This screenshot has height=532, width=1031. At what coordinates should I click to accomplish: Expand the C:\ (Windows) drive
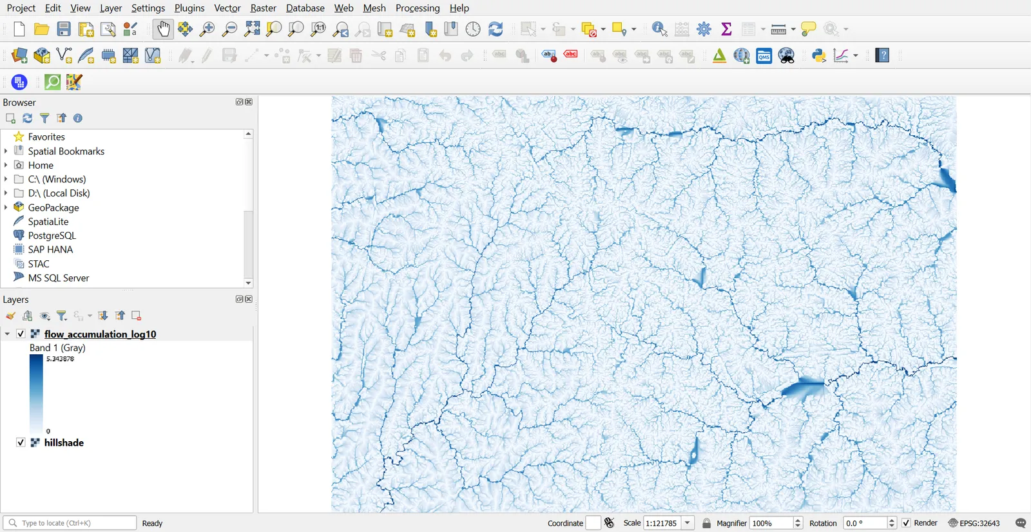[x=6, y=179]
